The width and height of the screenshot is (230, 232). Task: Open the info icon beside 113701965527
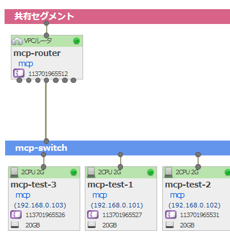(x=93, y=214)
